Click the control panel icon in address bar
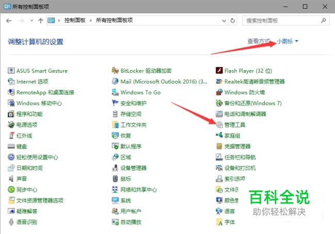The image size is (335, 234). (51, 21)
